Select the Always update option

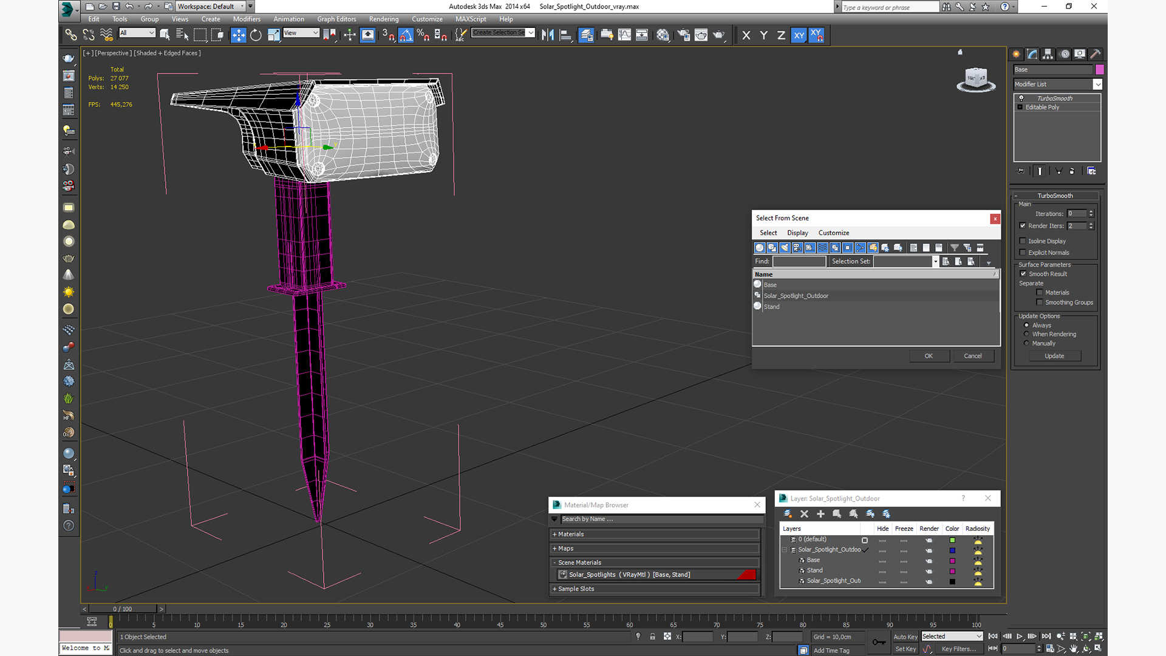coord(1027,326)
